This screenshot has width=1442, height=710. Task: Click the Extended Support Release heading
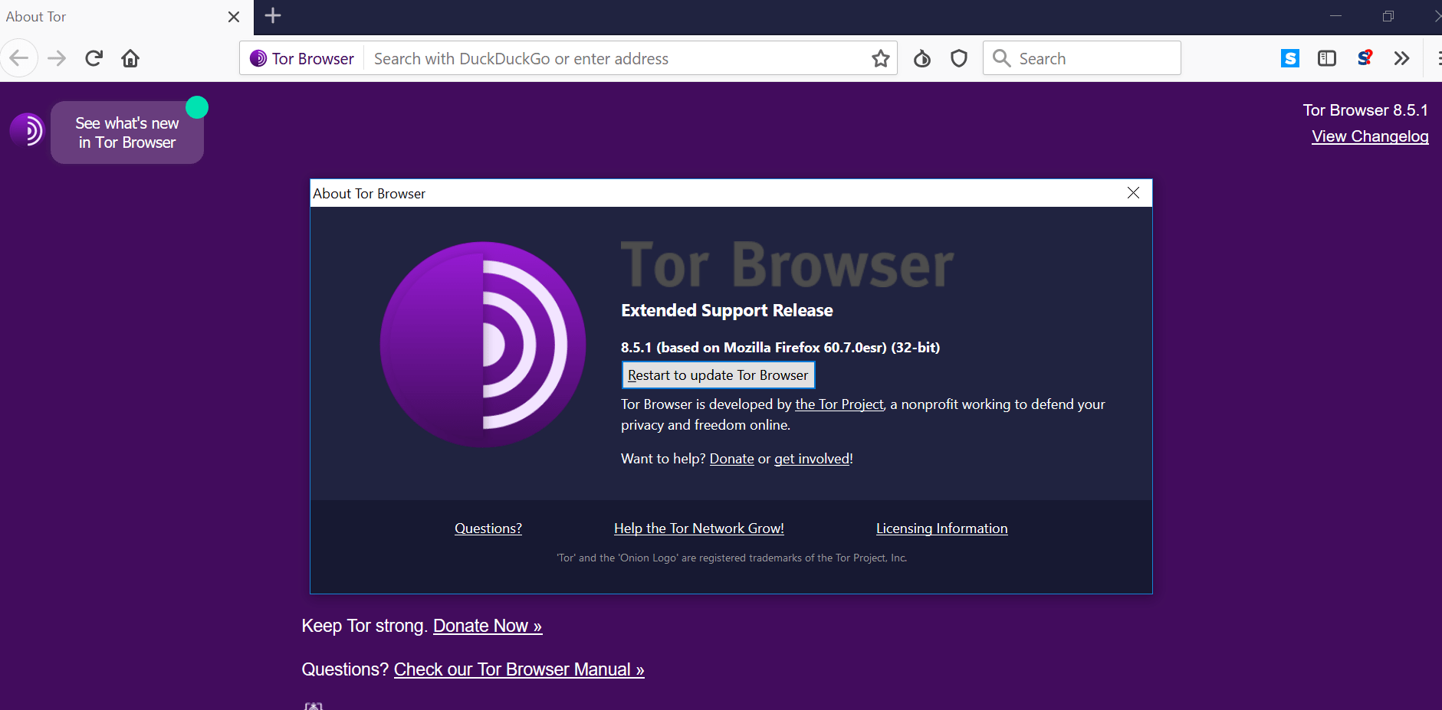tap(727, 310)
